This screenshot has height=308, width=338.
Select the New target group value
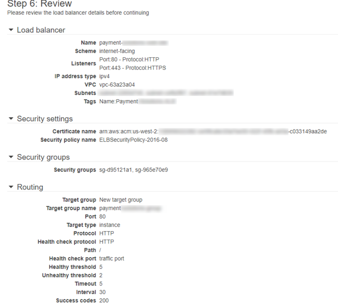[x=120, y=200]
